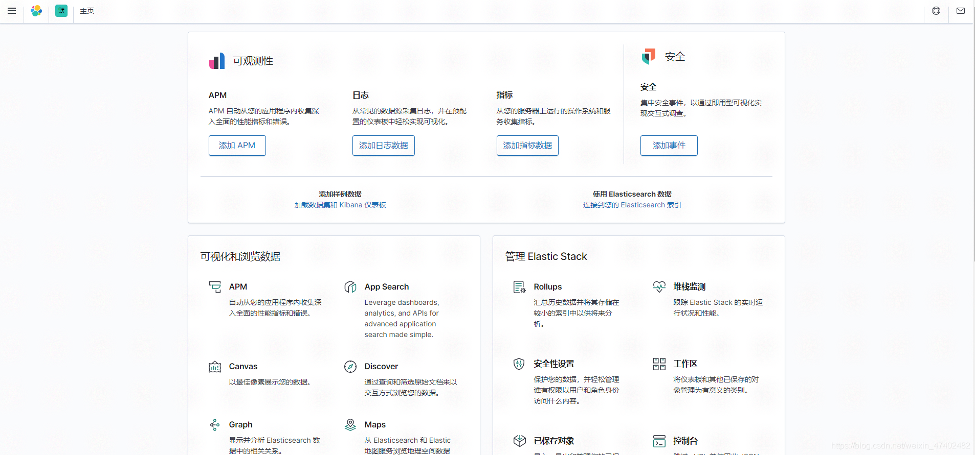The width and height of the screenshot is (975, 455).
Task: Click the 日志 heading
Action: point(361,95)
